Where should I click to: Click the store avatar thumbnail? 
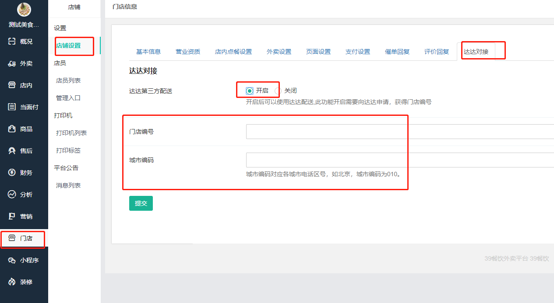(24, 10)
